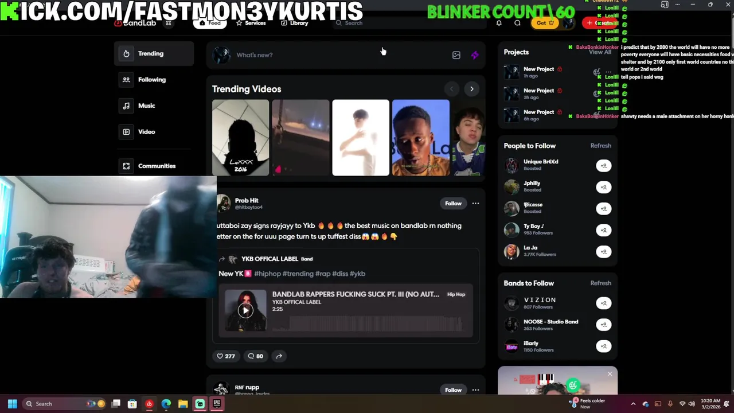Follow Prob Hit

[x=453, y=203]
